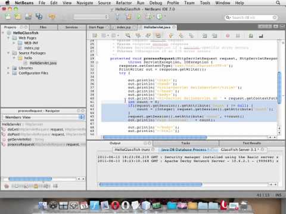
Task: Click the Spotlight magnifier in menu bar
Action: pyautogui.click(x=278, y=3)
